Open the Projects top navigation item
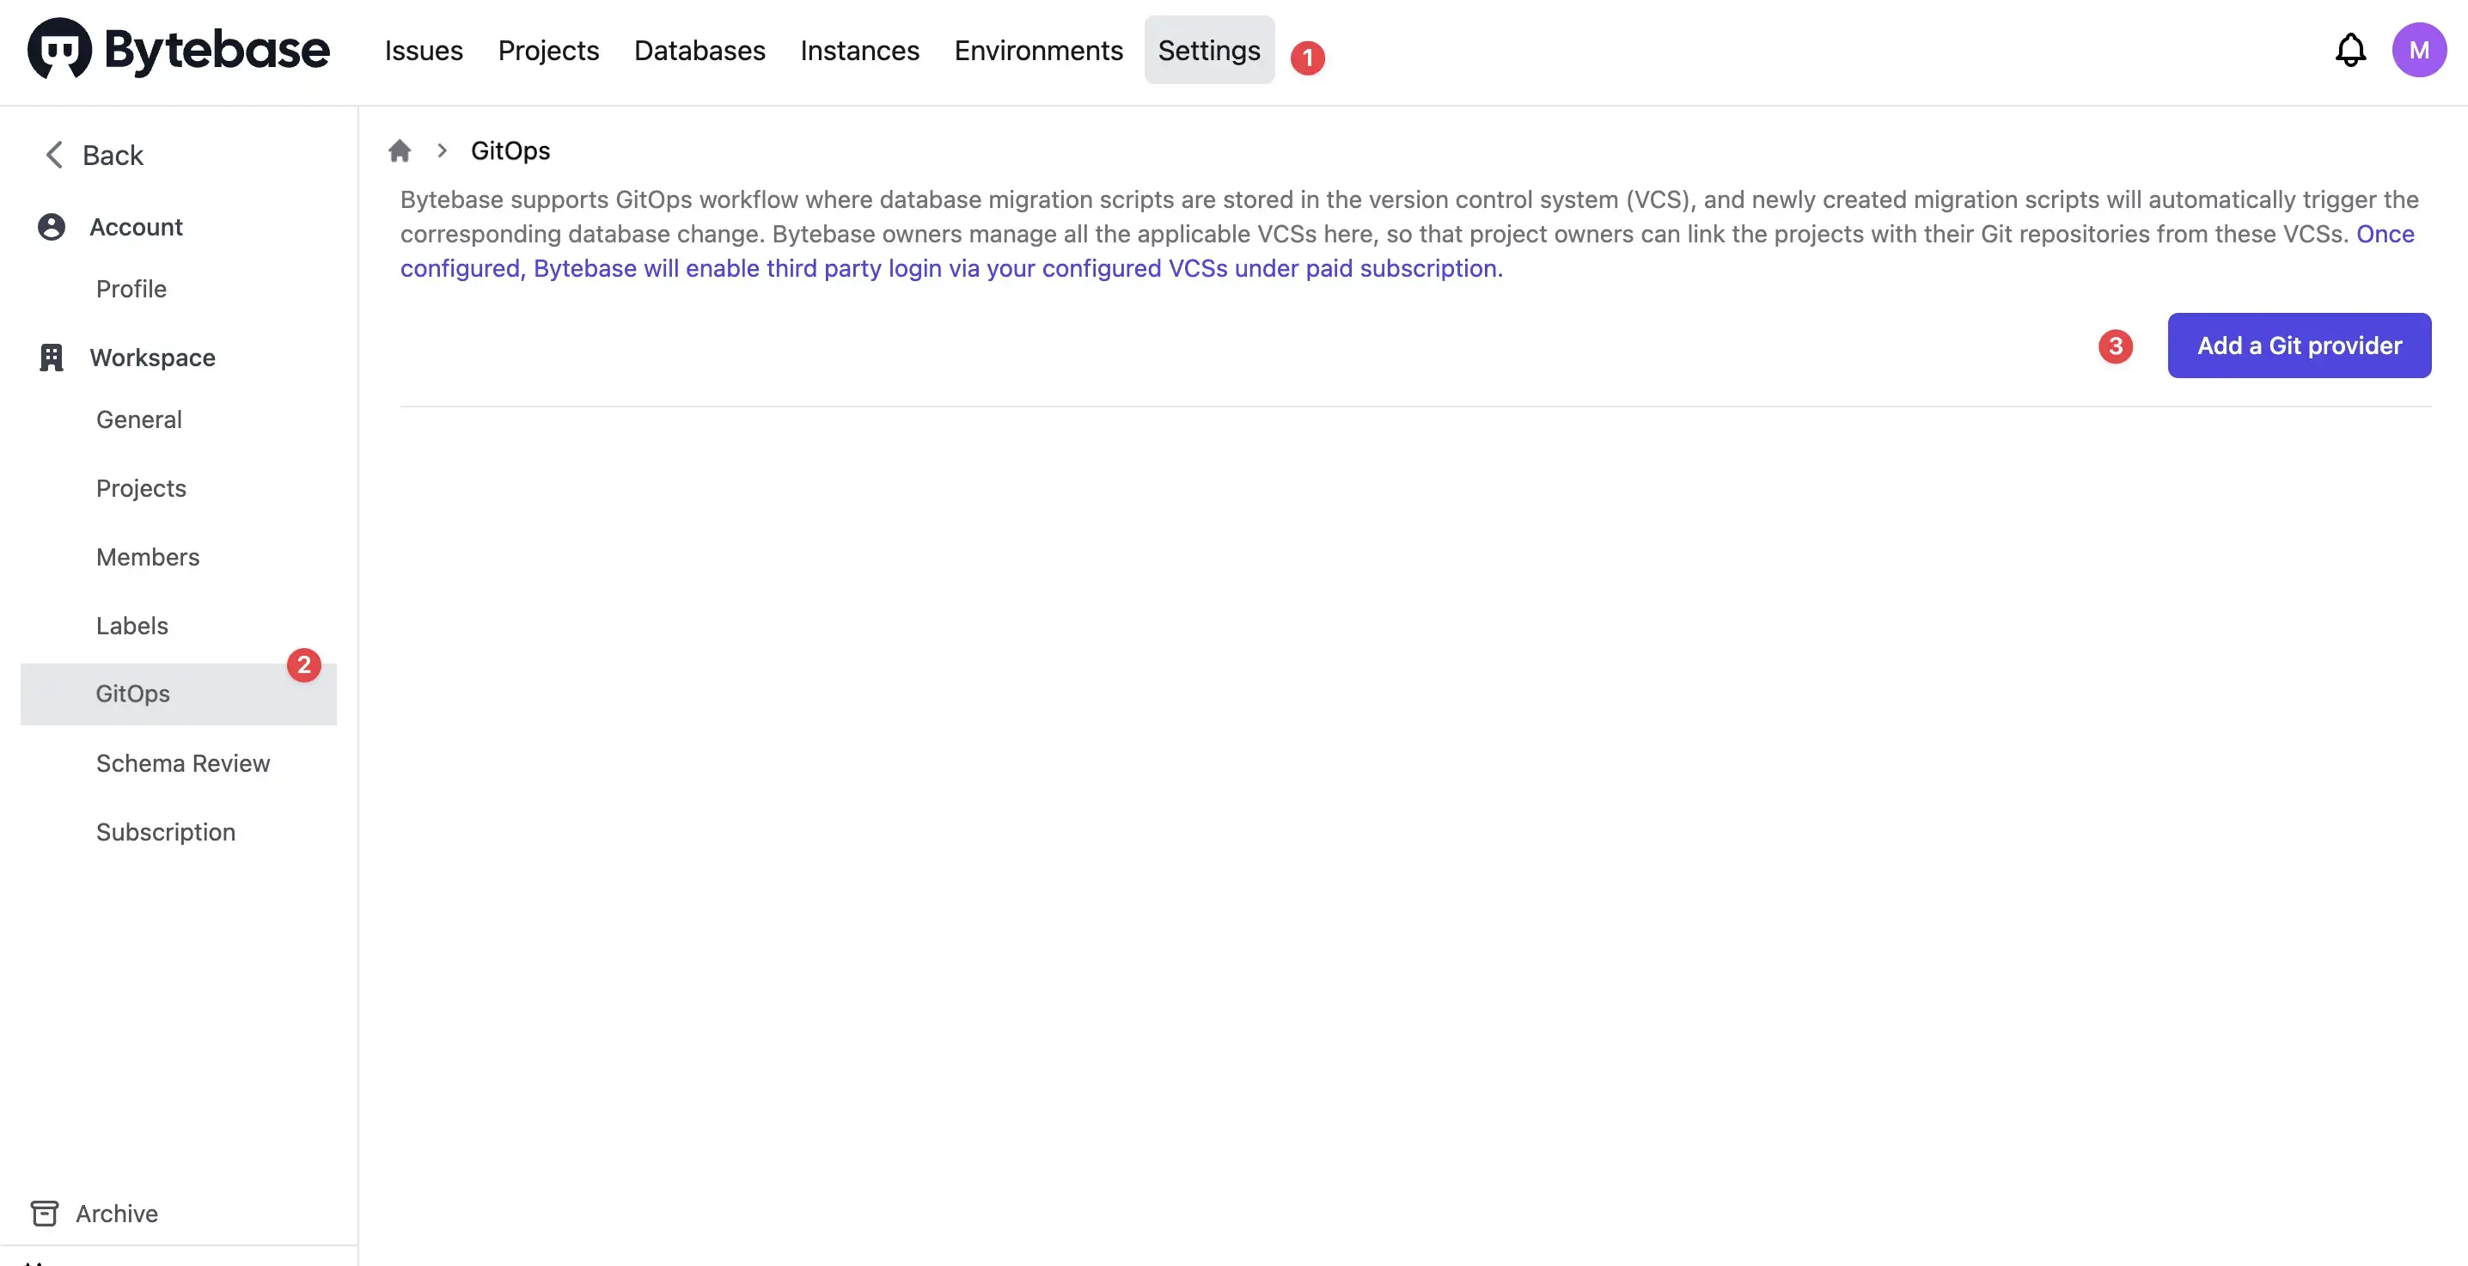Image resolution: width=2468 pixels, height=1266 pixels. pyautogui.click(x=548, y=50)
